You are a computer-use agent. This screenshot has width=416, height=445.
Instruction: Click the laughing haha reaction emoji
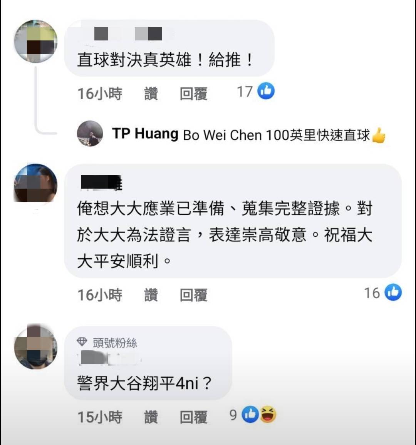[267, 414]
